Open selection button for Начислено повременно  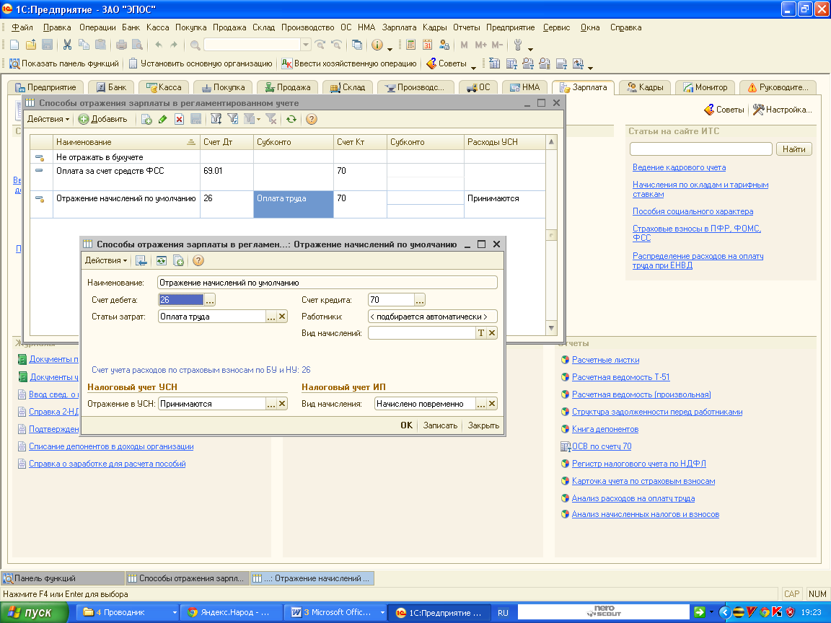pos(480,405)
